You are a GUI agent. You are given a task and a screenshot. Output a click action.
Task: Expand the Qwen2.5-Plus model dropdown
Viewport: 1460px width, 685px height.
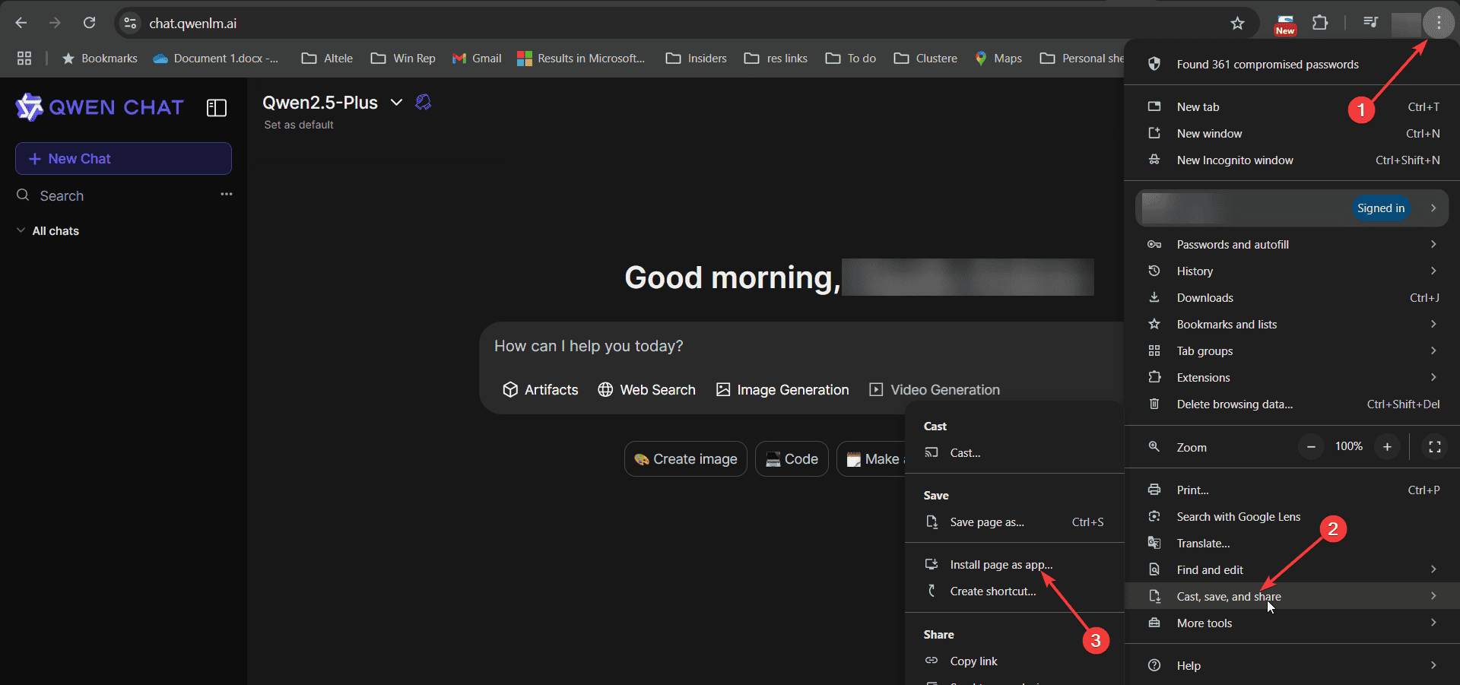click(396, 103)
